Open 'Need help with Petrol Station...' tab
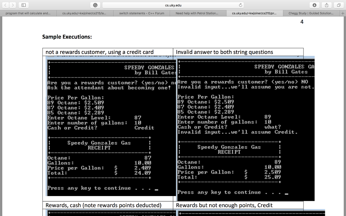The height and width of the screenshot is (216, 346). pyautogui.click(x=198, y=13)
